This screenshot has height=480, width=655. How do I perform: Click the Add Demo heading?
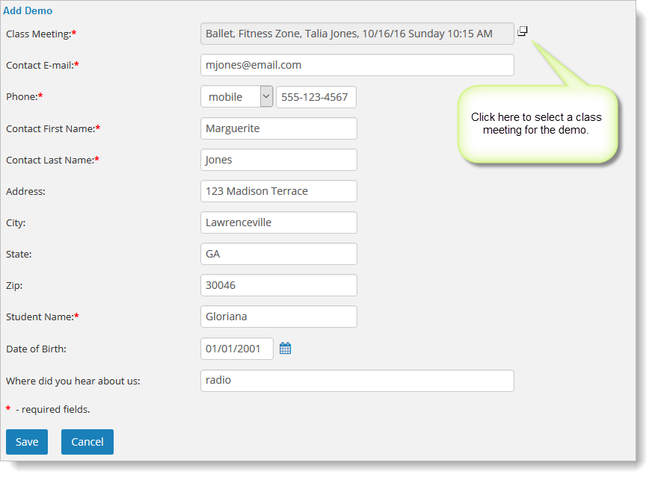click(28, 11)
